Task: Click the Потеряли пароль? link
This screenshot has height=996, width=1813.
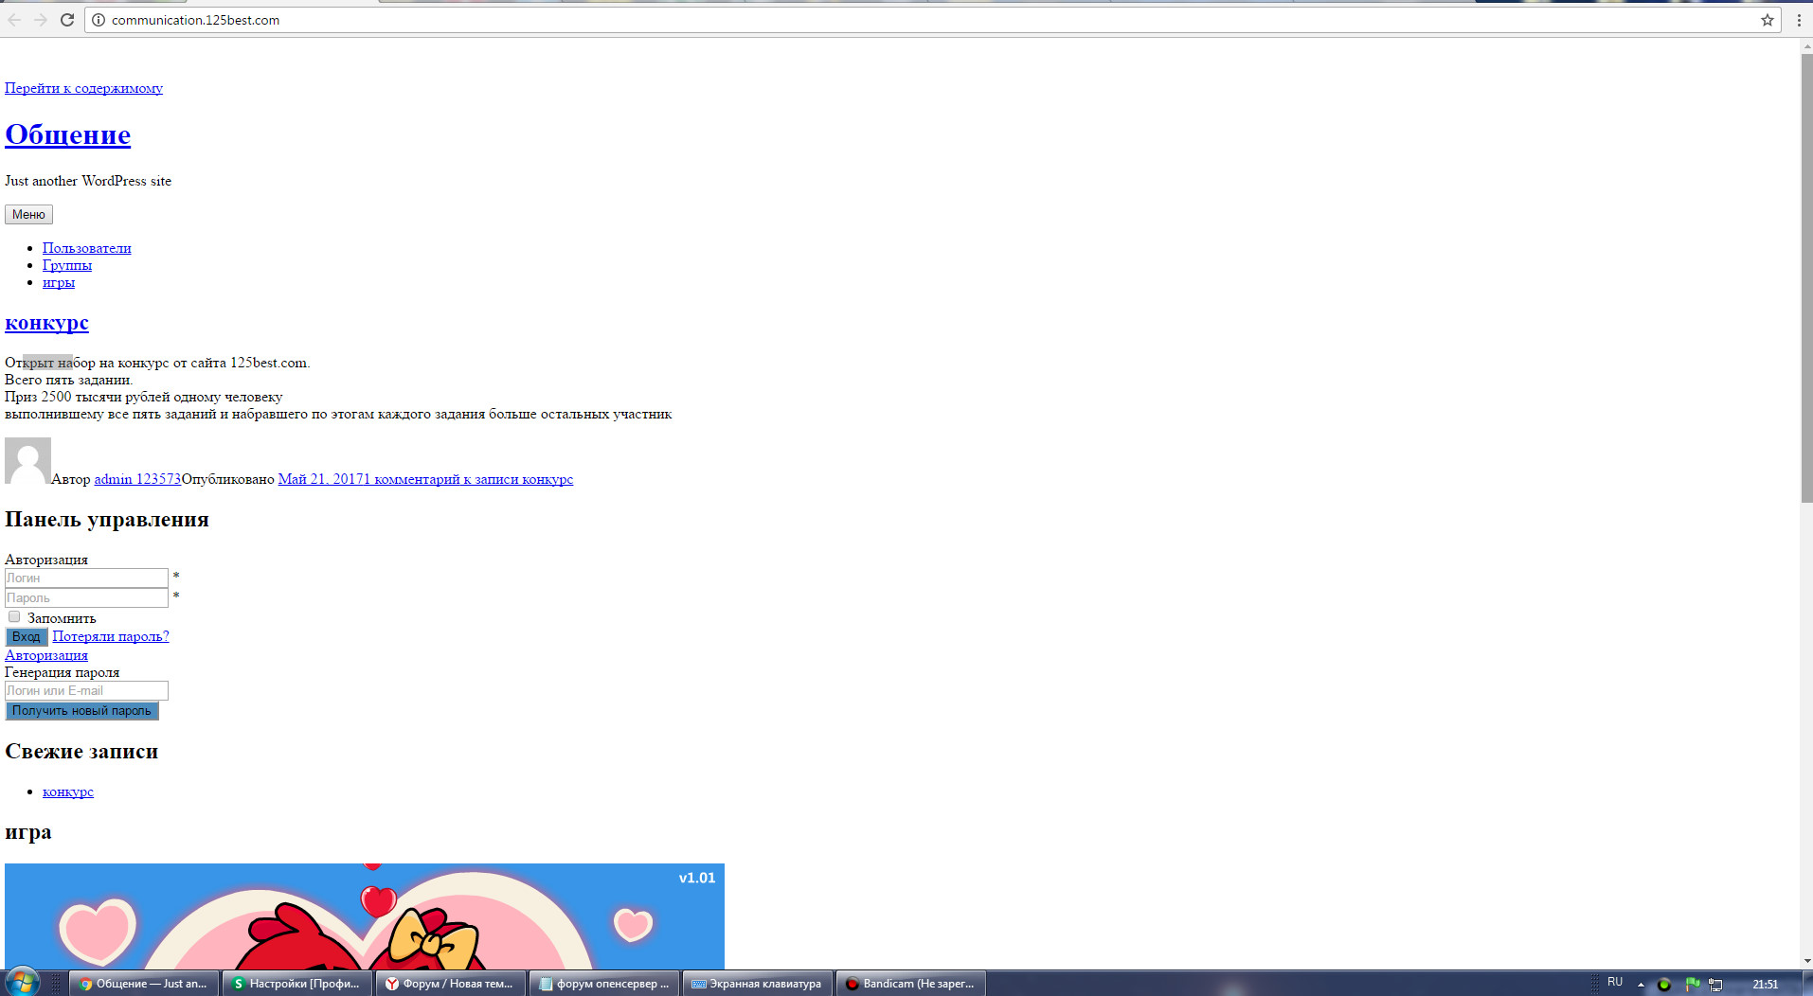Action: pos(110,636)
